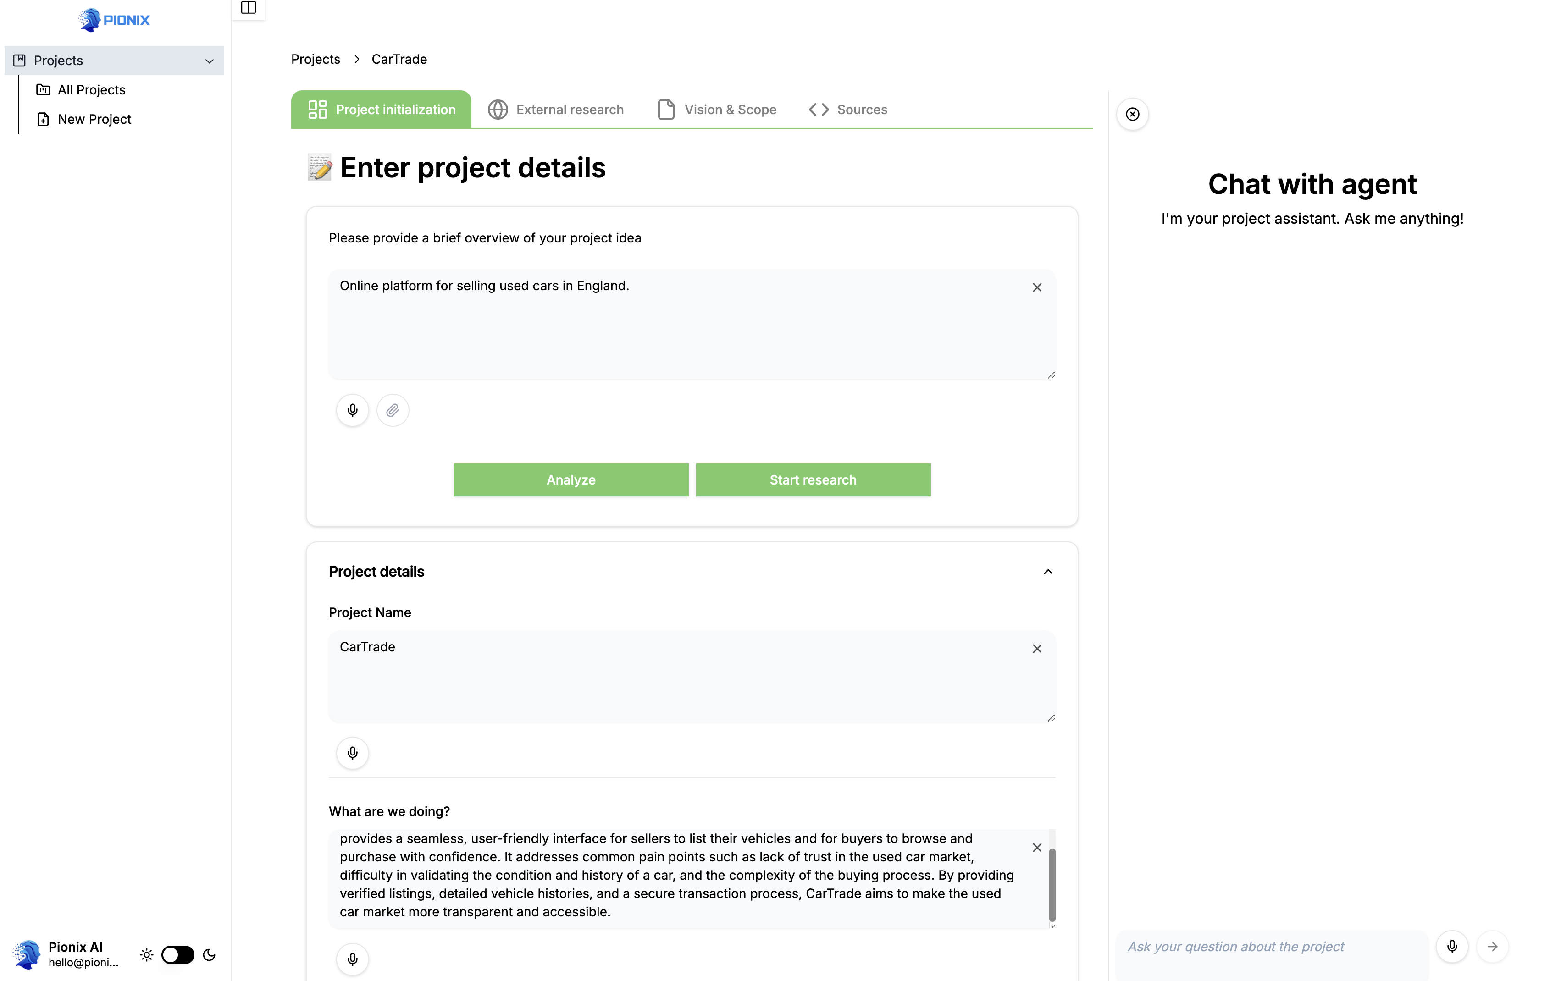Click the Start research button
This screenshot has width=1561, height=981.
coord(812,480)
